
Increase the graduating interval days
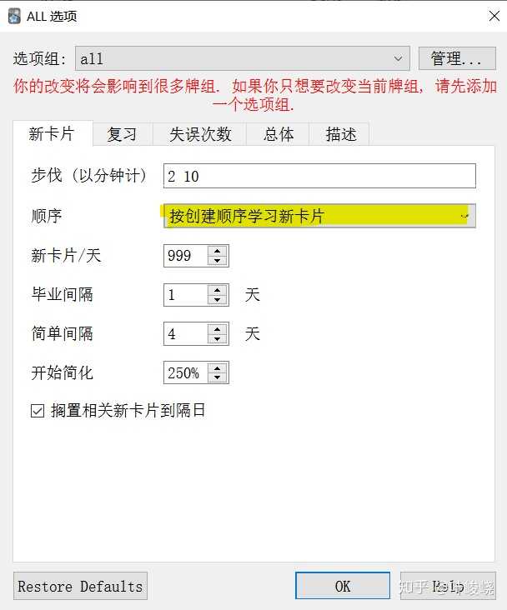(x=218, y=290)
